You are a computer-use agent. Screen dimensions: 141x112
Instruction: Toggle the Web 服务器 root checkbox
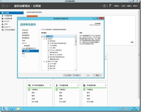point(45,37)
